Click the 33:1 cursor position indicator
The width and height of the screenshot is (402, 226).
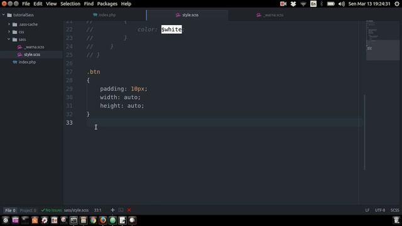98,210
